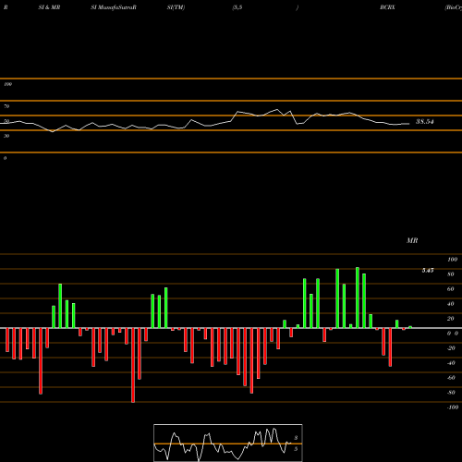Select the "SI MunafaSutraR" header text
This screenshot has height=462, width=462.
(x=114, y=7)
